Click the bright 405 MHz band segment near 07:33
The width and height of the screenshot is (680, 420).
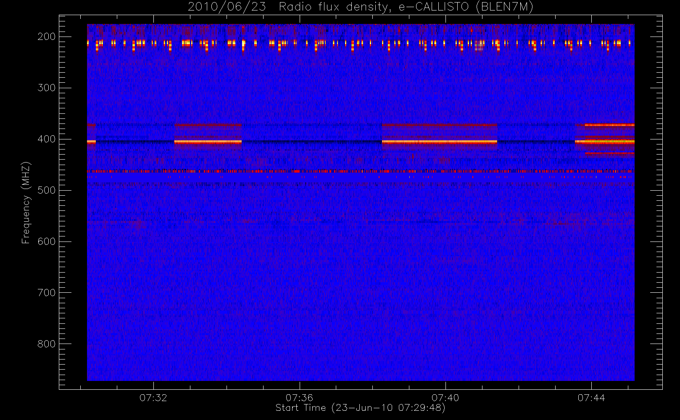(208, 142)
